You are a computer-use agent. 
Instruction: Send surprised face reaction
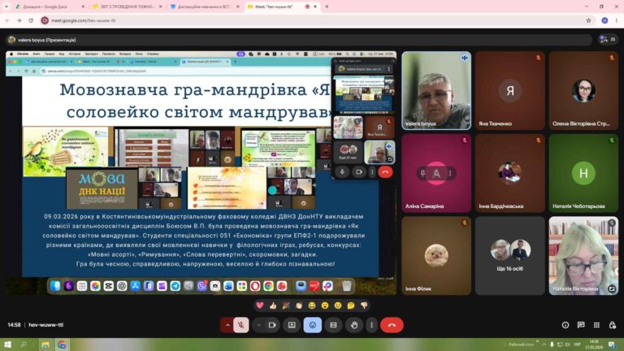click(x=325, y=305)
